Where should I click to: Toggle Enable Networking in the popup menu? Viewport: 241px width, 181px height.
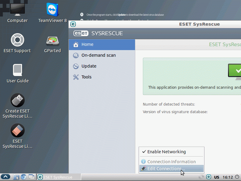coord(172,152)
